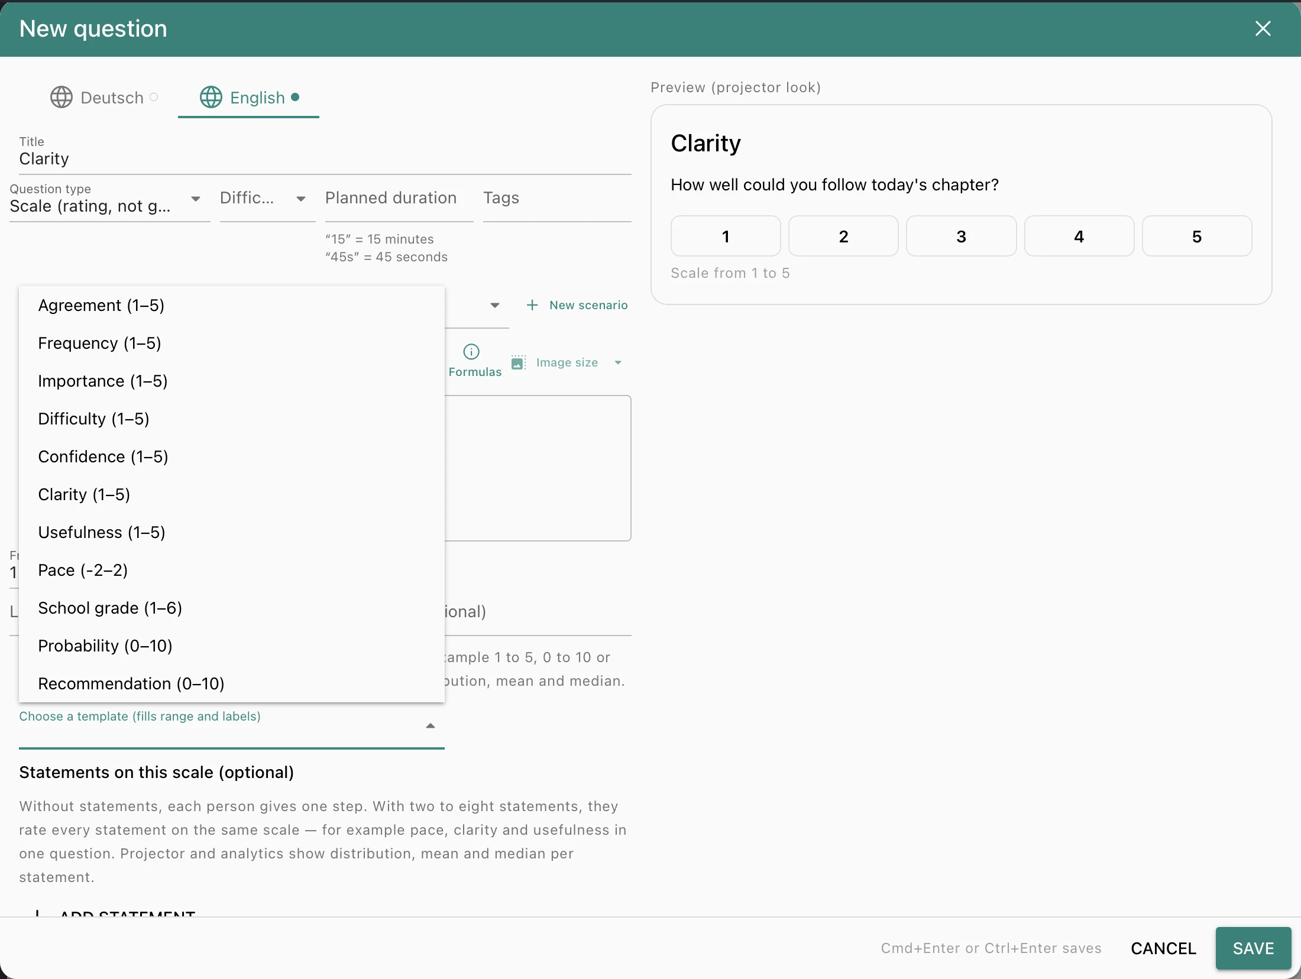Click the globe icon next to English
The width and height of the screenshot is (1301, 979).
click(211, 97)
